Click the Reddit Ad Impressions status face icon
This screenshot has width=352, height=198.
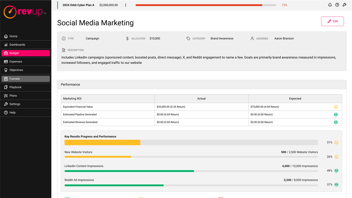[336, 185]
